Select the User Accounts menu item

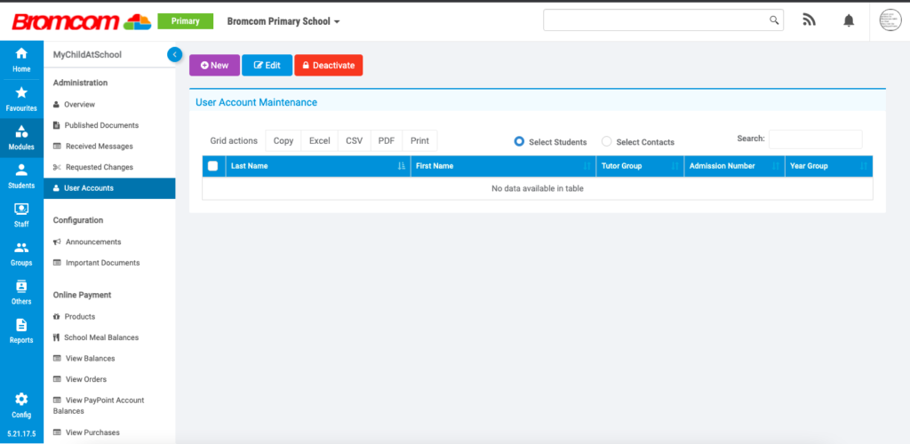[x=109, y=188]
